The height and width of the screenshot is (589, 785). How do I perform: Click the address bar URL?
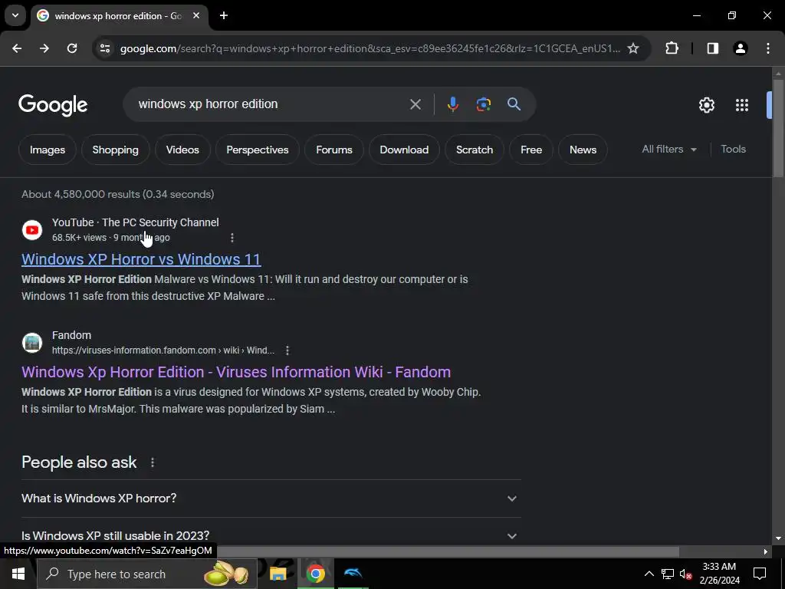click(x=370, y=48)
